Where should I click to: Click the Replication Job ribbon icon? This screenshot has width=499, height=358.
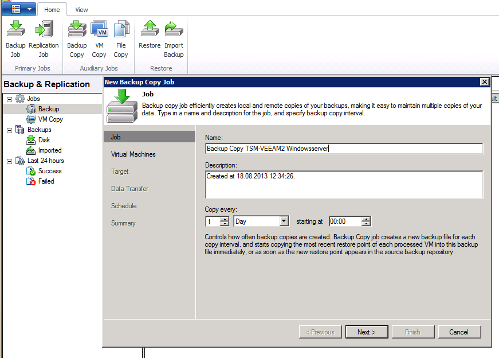pyautogui.click(x=44, y=29)
